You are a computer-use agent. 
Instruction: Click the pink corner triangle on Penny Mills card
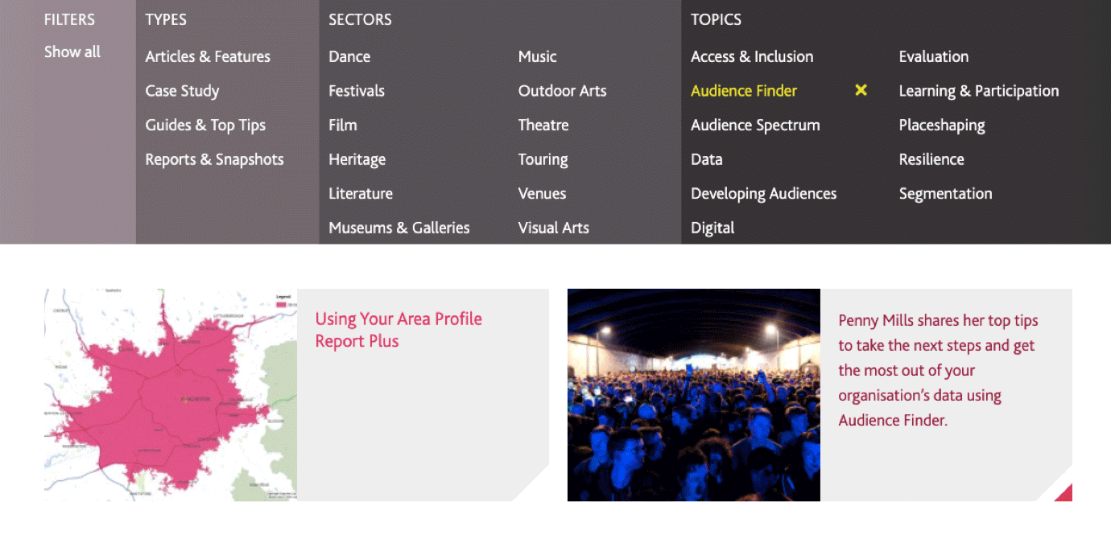[x=1063, y=492]
